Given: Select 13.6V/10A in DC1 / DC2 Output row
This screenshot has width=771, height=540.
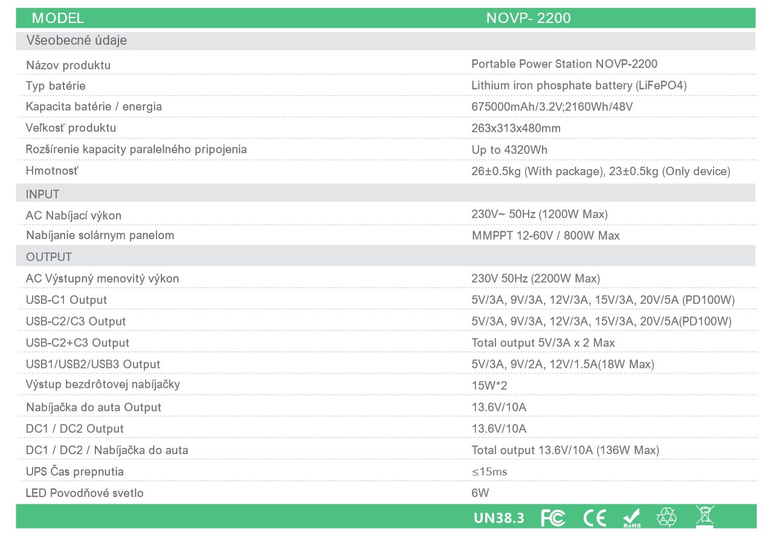Looking at the screenshot, I should point(499,429).
